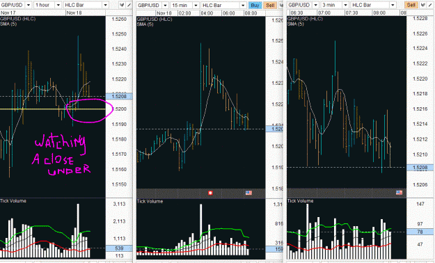This screenshot has width=435, height=263.
Task: Click the 1.5228 value on the 3 min price scale
Action: click(420, 19)
